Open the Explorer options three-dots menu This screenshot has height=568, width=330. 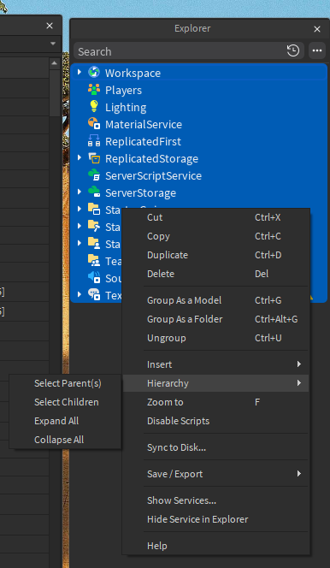click(x=317, y=50)
